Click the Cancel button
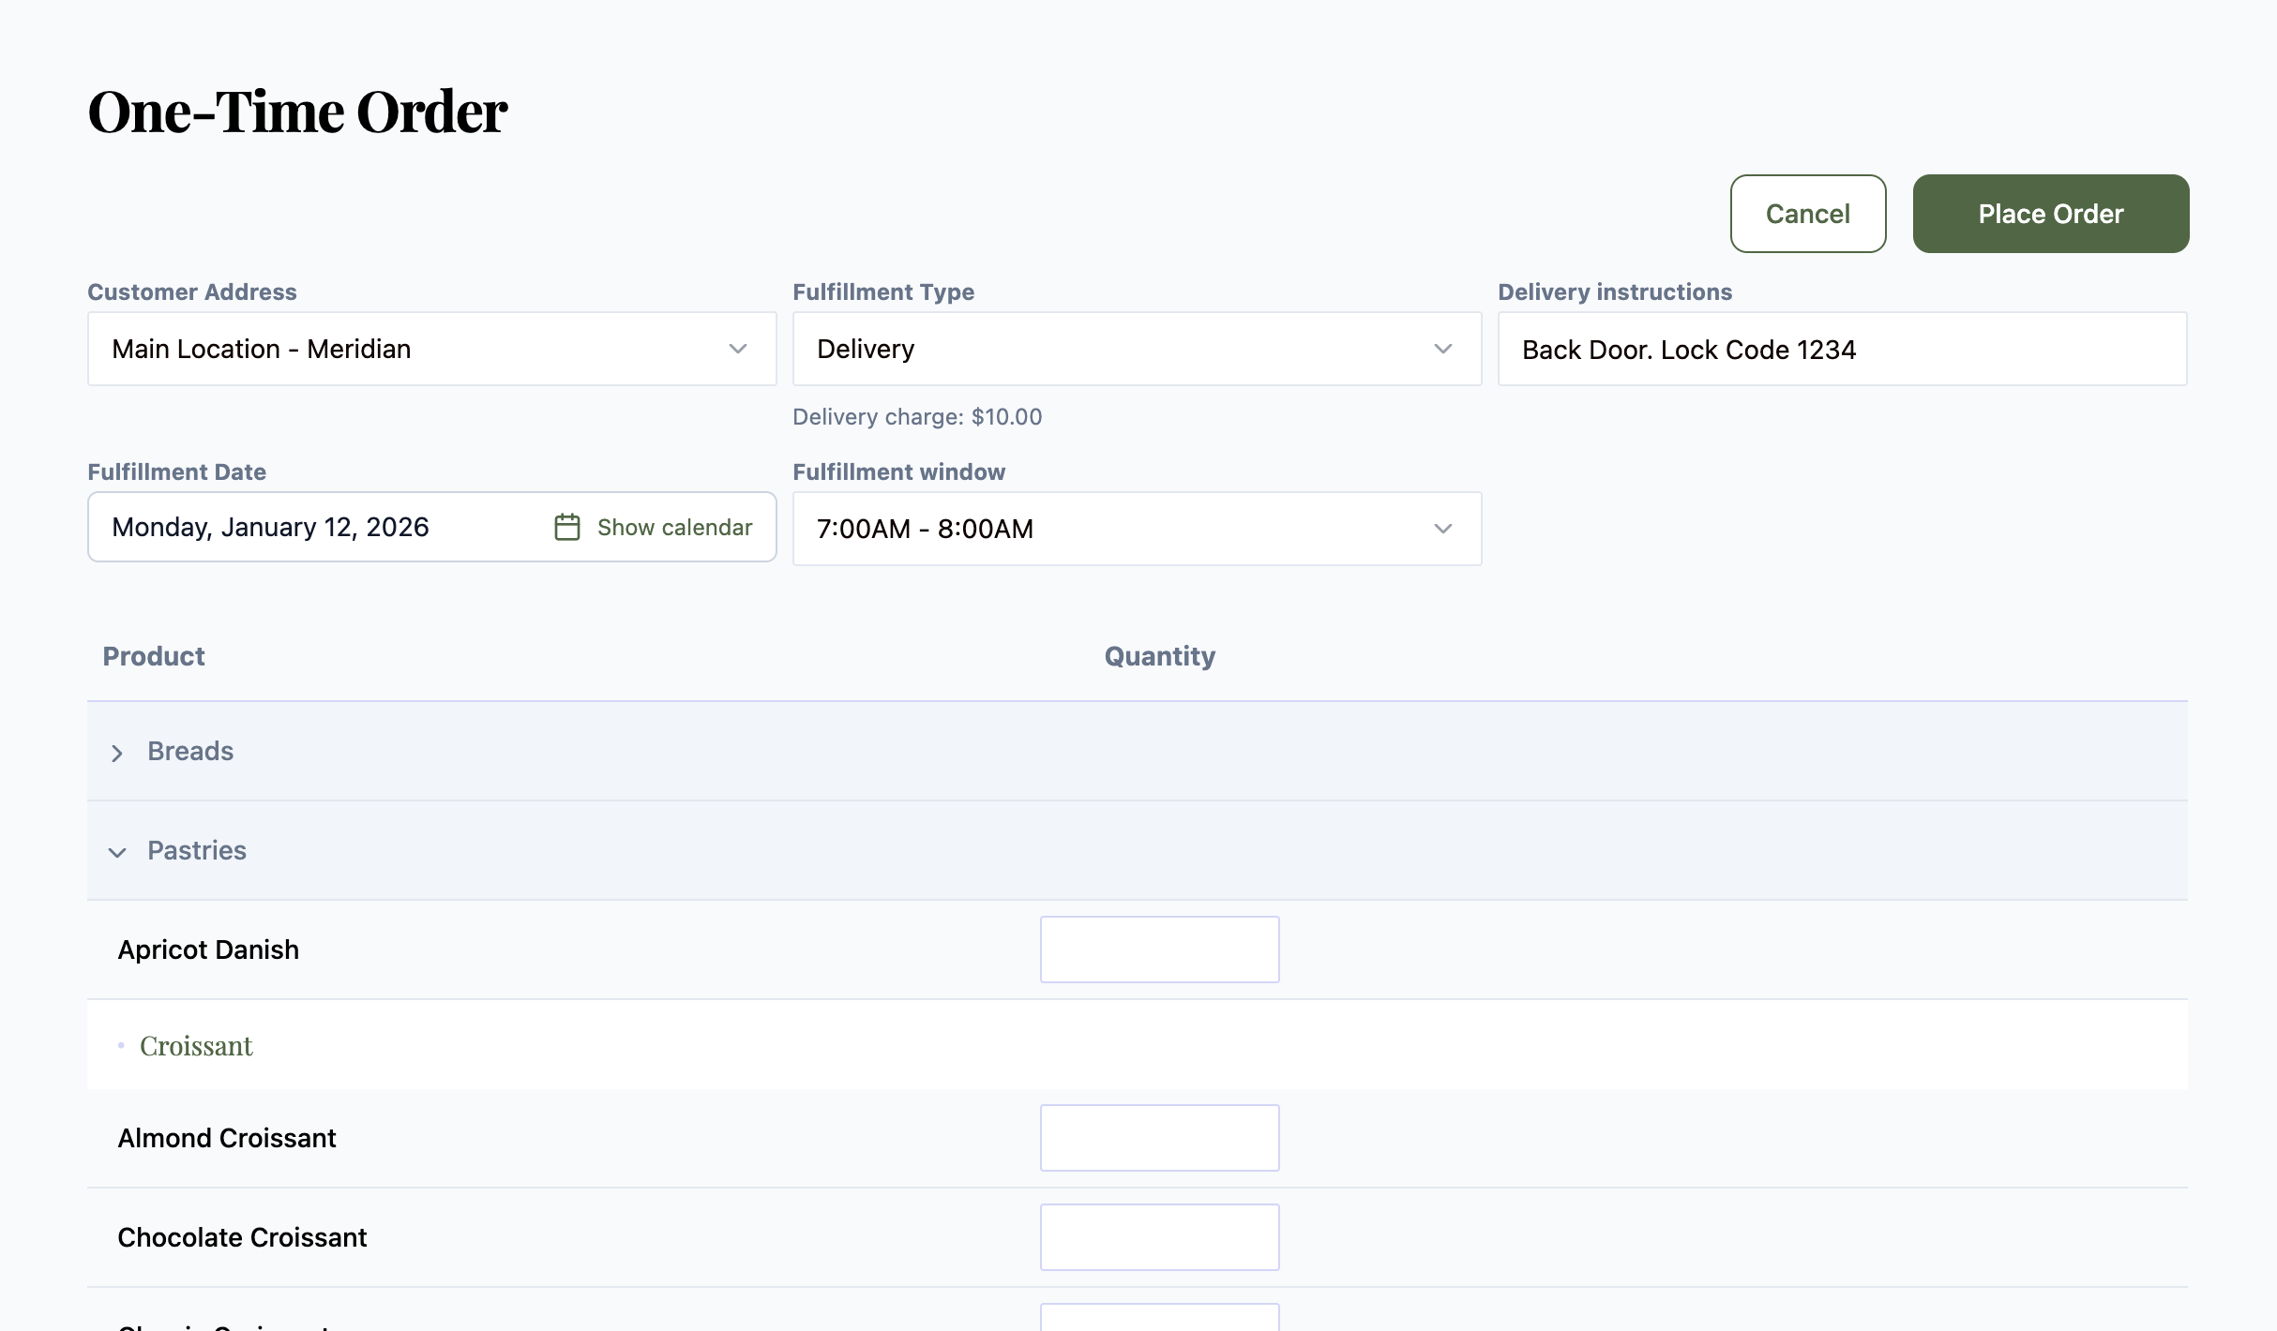The image size is (2277, 1331). 1807,214
